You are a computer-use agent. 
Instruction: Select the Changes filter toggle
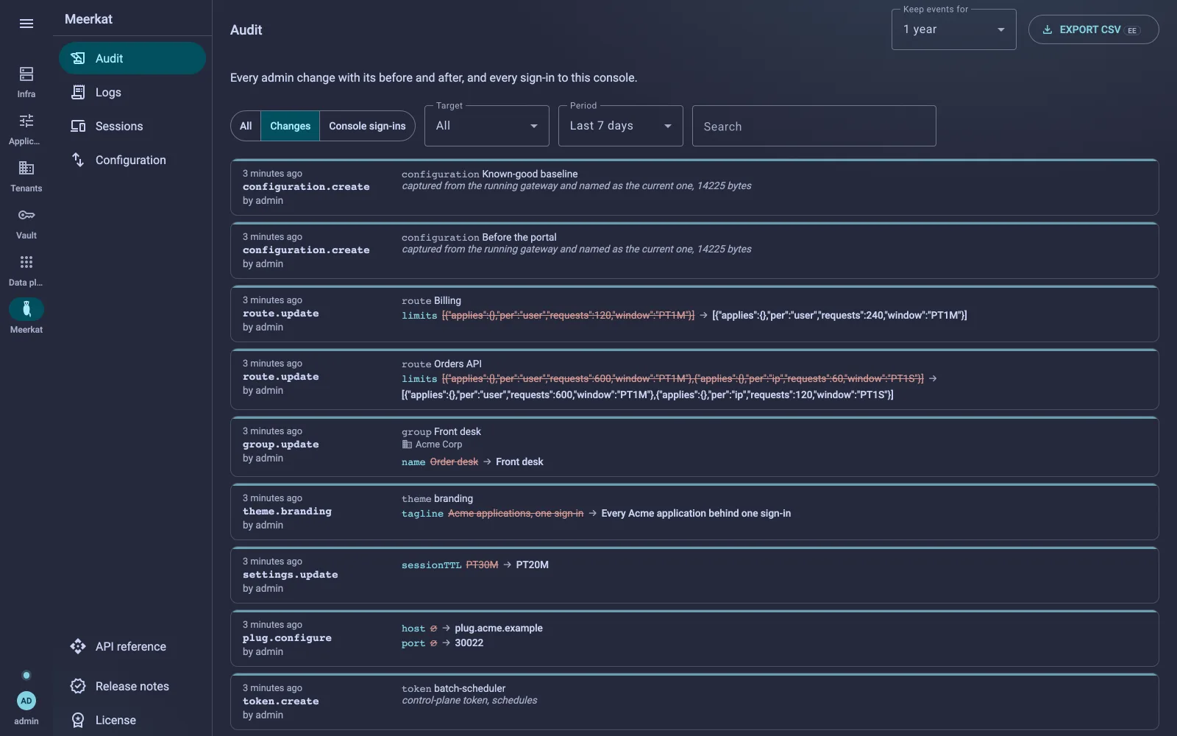(291, 126)
